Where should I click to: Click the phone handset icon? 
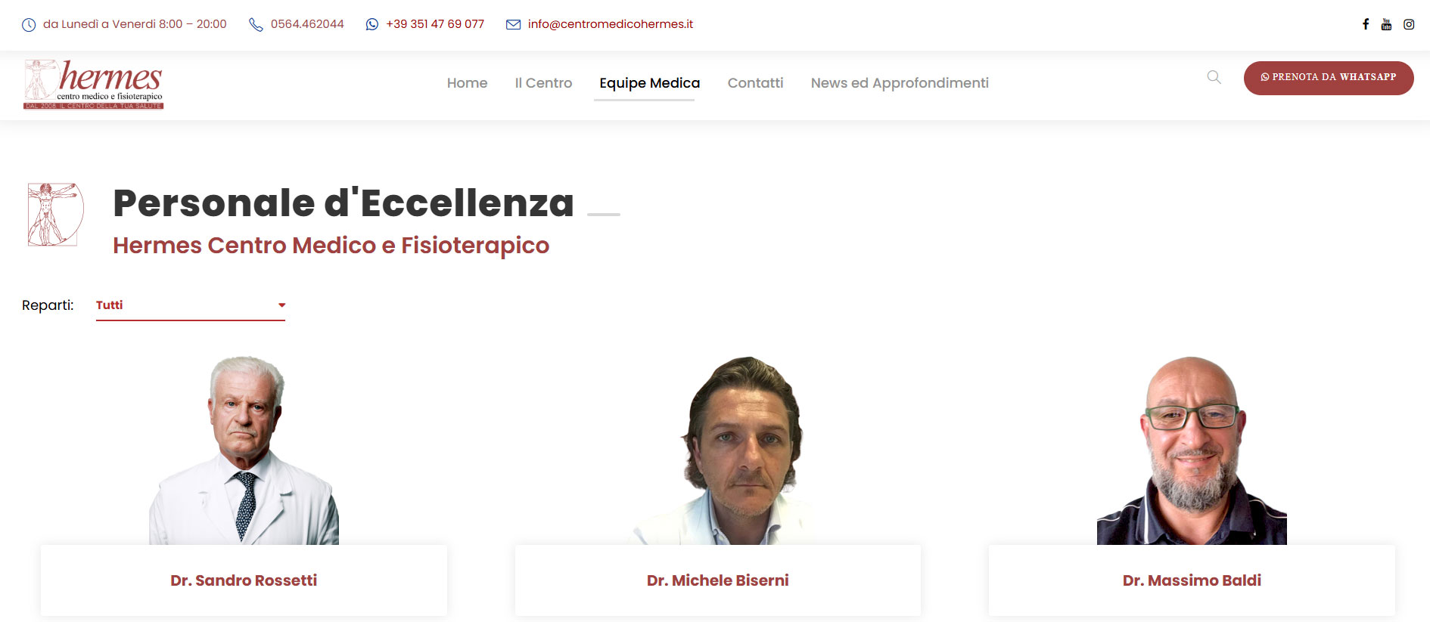[256, 25]
